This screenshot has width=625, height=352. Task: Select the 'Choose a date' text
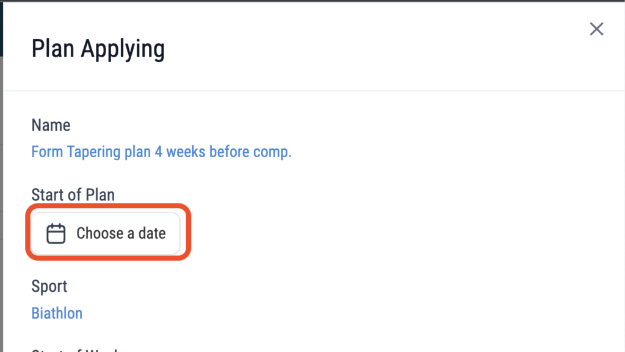tap(121, 233)
